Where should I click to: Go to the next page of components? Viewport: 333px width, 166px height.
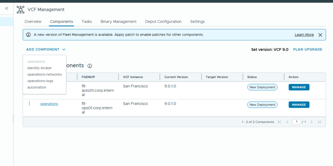312,122
